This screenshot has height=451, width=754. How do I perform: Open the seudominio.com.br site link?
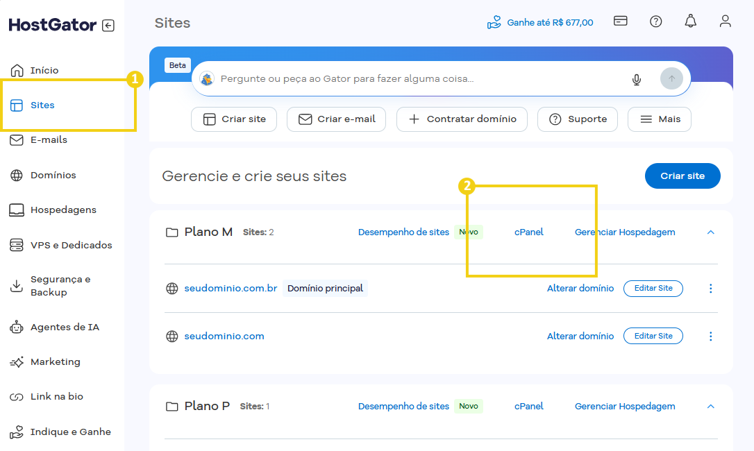(231, 289)
